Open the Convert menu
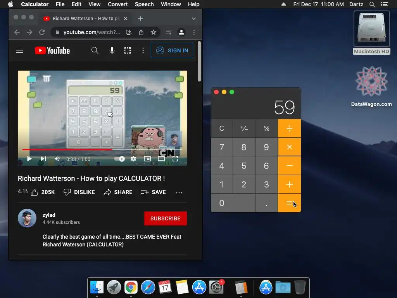The height and width of the screenshot is (298, 397). [118, 4]
